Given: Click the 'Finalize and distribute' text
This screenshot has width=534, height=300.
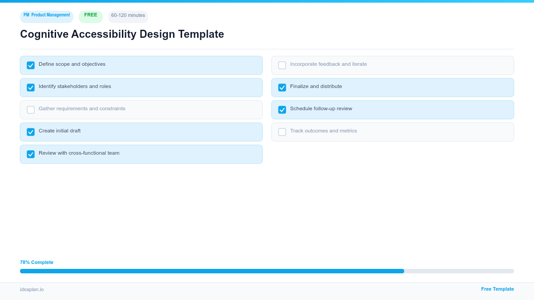Looking at the screenshot, I should [x=316, y=86].
